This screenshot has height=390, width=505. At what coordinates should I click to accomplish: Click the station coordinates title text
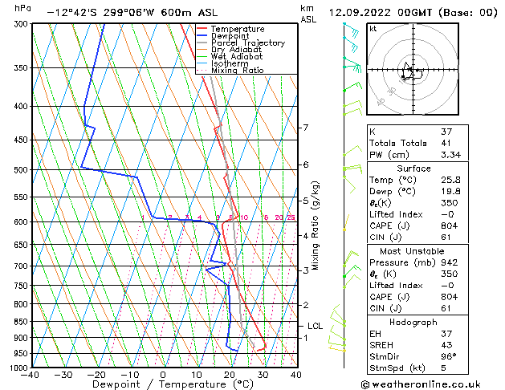pos(132,13)
